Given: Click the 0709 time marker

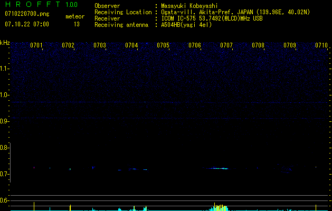Looking at the screenshot, I should (290, 45).
